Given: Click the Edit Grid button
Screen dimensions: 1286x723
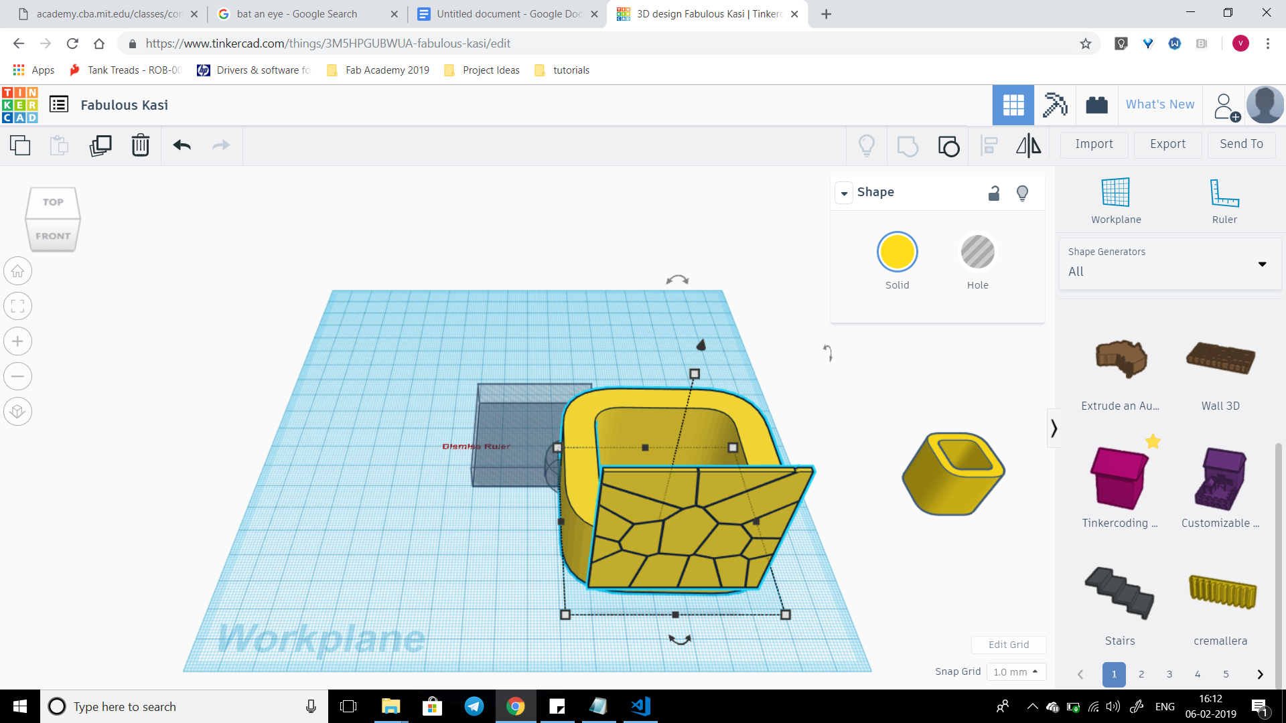Looking at the screenshot, I should [x=1008, y=644].
